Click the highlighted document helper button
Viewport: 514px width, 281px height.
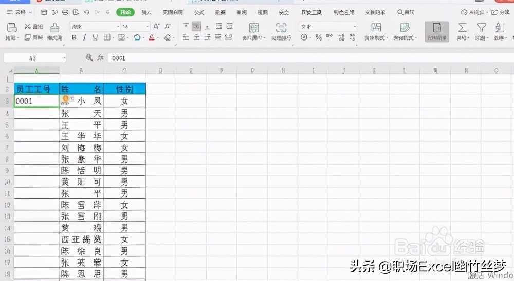pos(436,31)
